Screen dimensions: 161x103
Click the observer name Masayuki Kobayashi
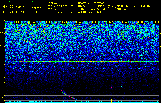click(x=92, y=3)
